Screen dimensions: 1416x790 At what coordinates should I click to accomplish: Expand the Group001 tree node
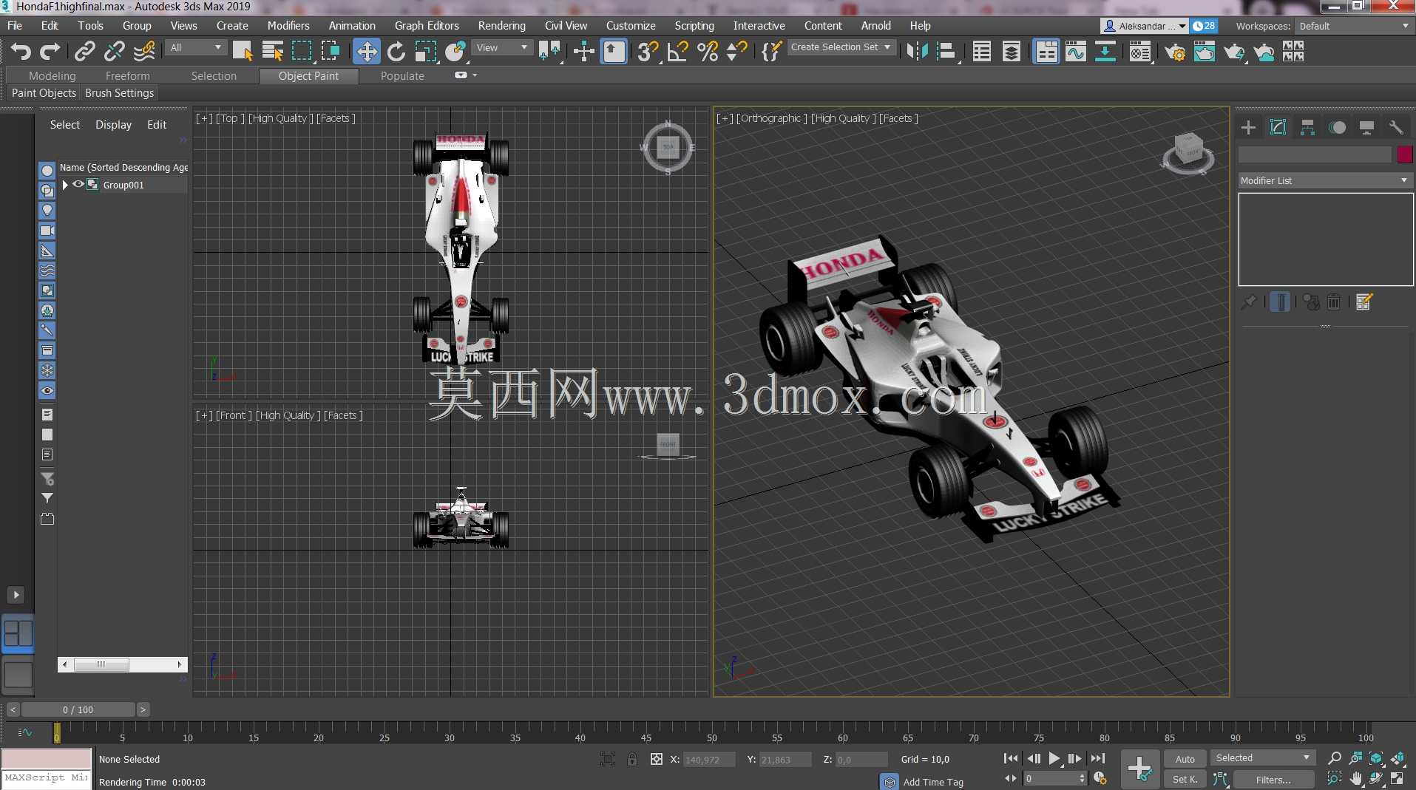click(65, 185)
